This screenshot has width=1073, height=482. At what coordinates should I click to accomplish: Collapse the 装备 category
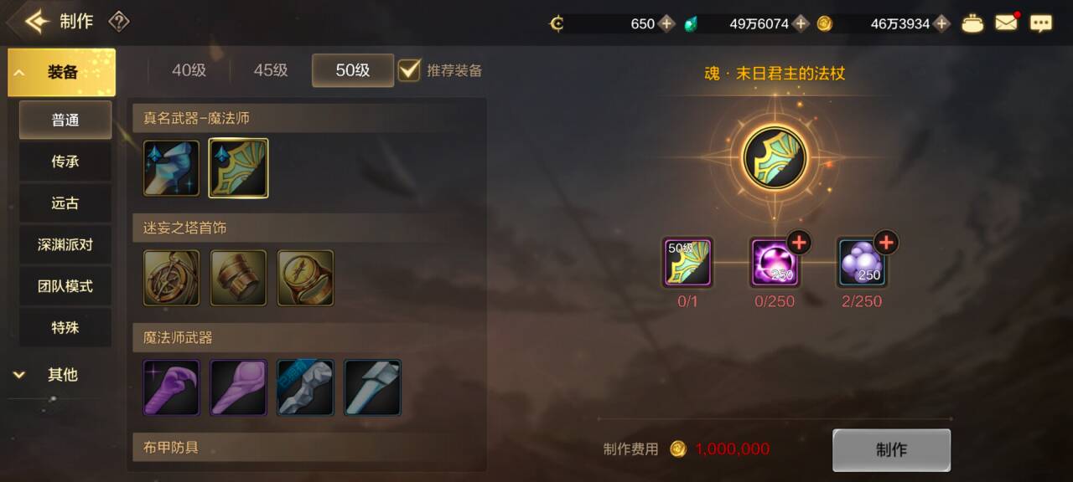[x=62, y=73]
